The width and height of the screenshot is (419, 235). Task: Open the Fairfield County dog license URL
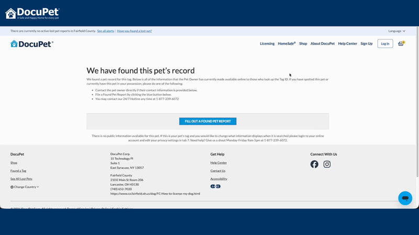click(155, 194)
